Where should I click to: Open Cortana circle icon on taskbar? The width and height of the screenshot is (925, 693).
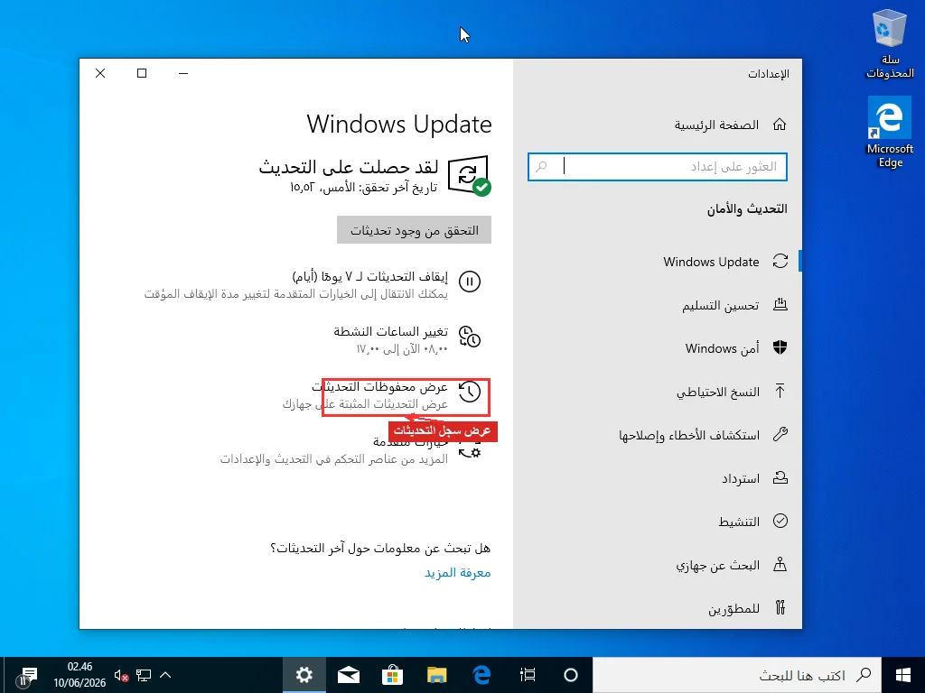(571, 675)
